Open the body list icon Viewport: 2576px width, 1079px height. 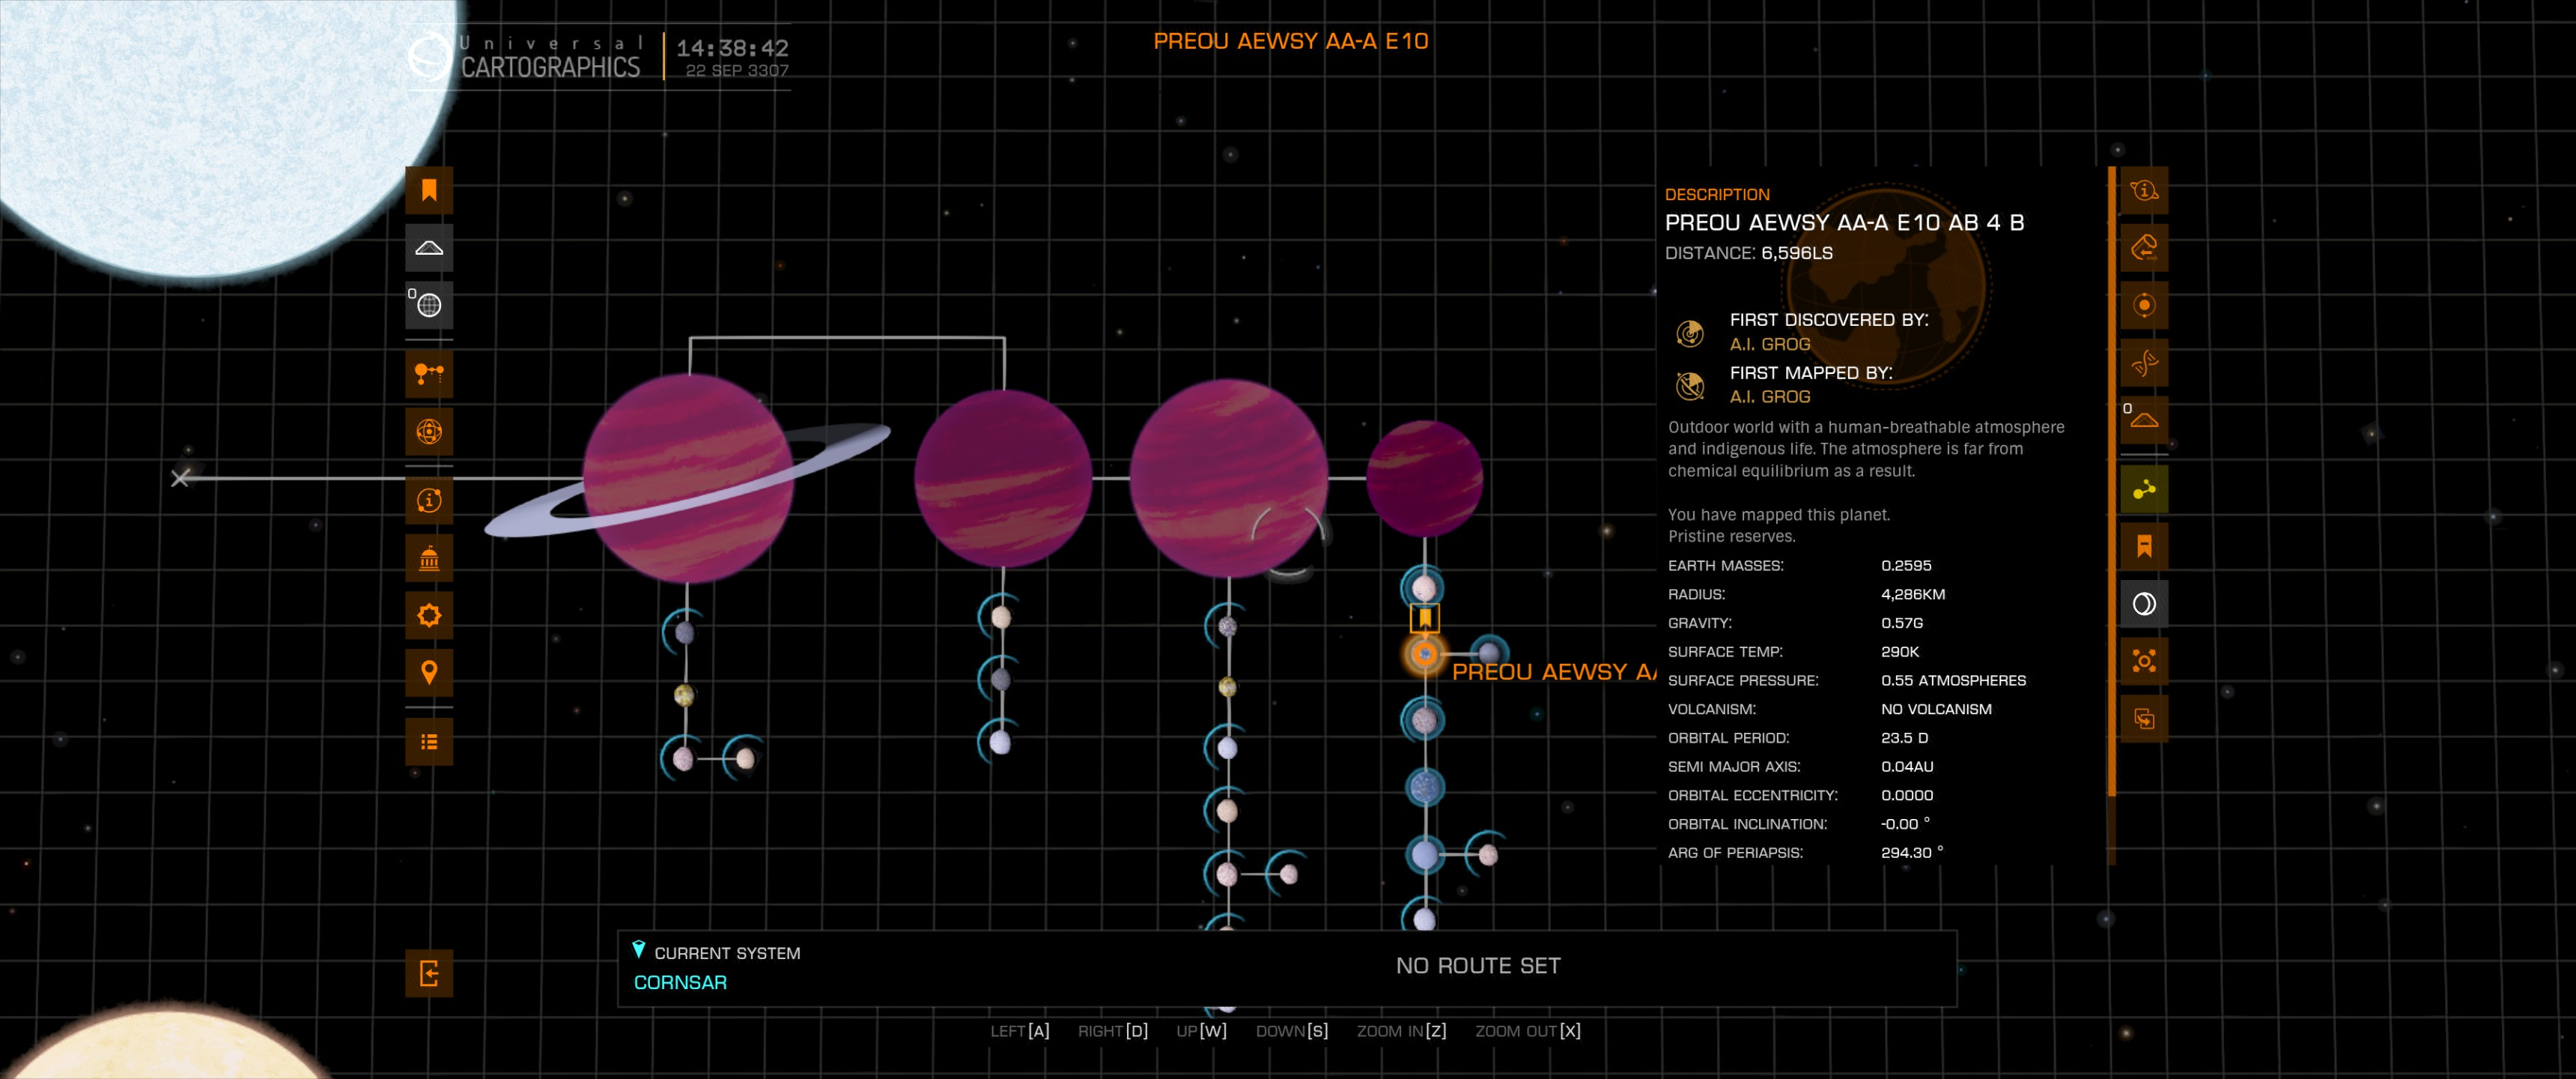[429, 742]
